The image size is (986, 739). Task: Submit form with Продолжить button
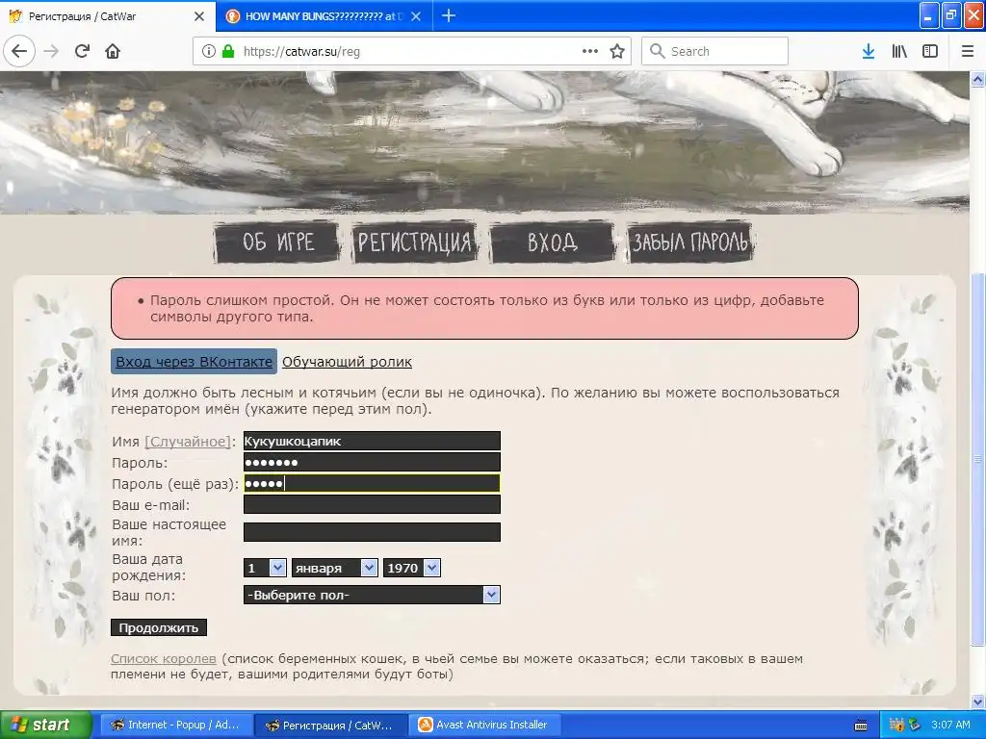[159, 627]
